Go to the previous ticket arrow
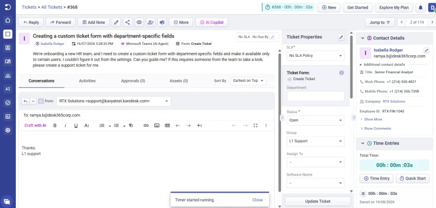 (401, 23)
